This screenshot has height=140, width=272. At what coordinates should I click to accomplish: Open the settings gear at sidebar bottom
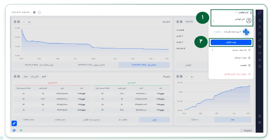[260, 122]
